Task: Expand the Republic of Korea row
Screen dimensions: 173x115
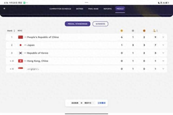Action: pyautogui.click(x=163, y=53)
